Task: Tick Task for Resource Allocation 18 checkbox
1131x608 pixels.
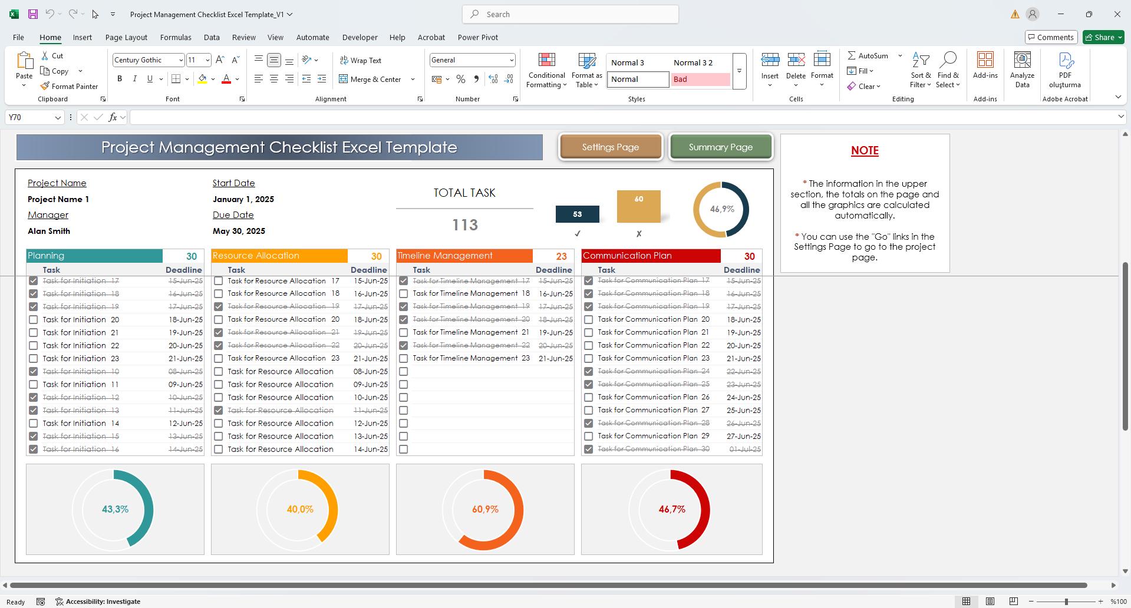Action: [218, 294]
